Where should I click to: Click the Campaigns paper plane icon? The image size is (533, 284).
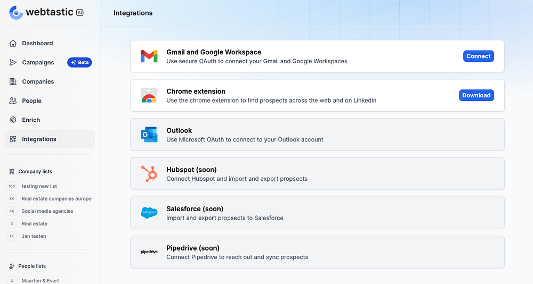tap(13, 62)
